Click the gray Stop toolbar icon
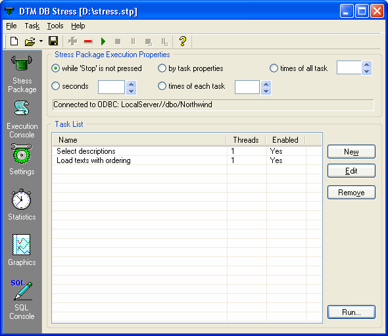The width and height of the screenshot is (388, 336). [x=118, y=41]
